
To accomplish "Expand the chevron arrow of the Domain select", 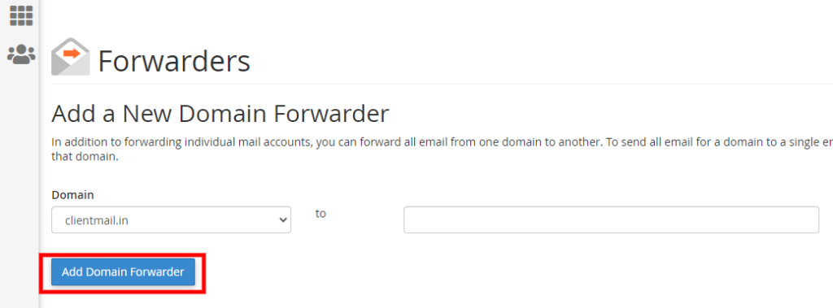I will pyautogui.click(x=282, y=220).
